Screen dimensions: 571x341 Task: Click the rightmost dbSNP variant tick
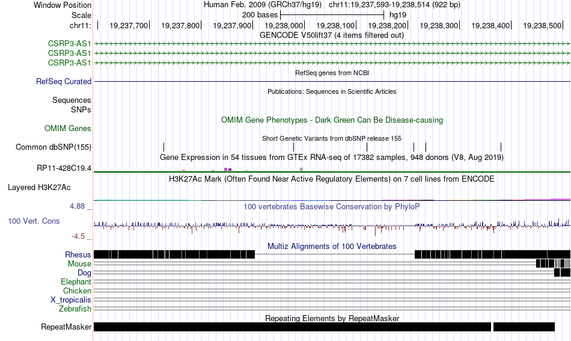(x=501, y=147)
